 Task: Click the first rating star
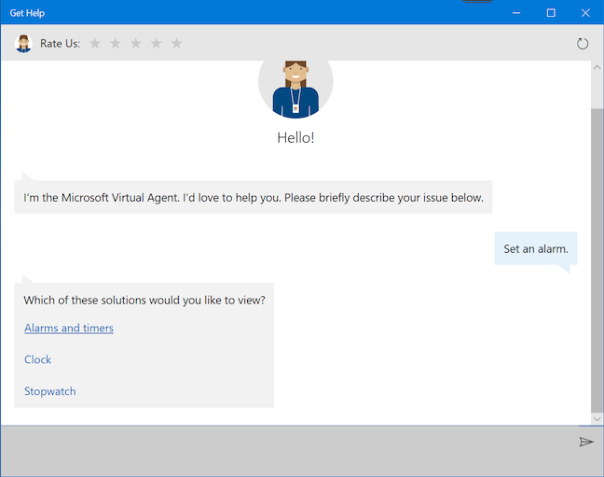95,43
